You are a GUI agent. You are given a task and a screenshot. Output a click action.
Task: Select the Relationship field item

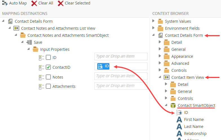195,134
